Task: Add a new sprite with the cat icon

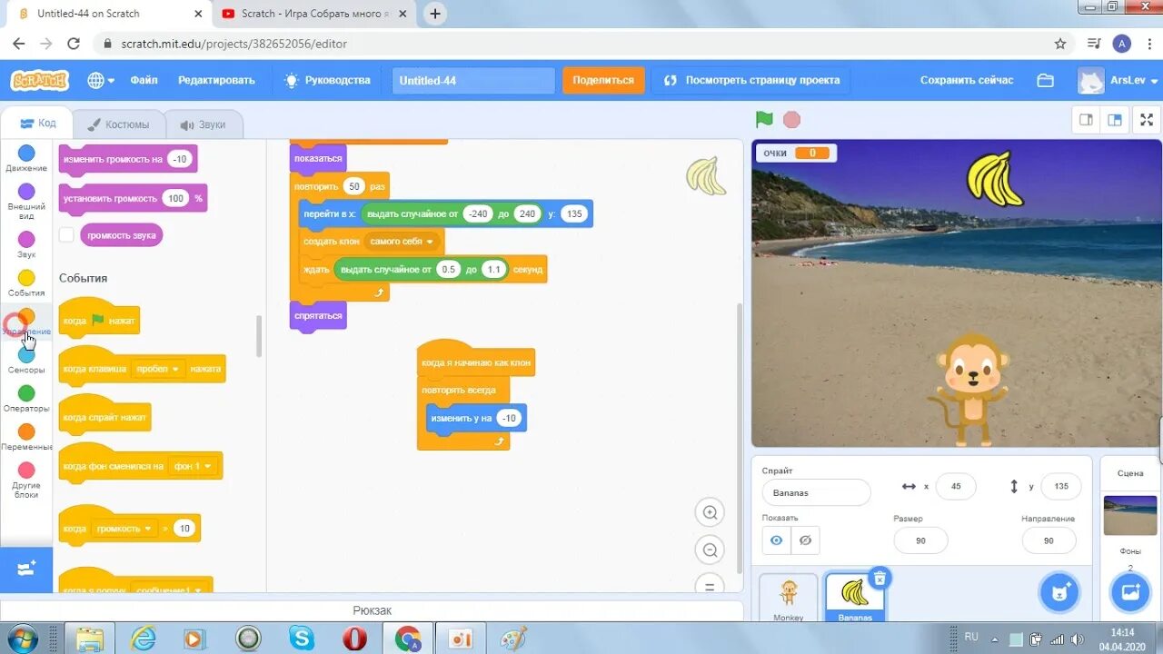Action: pyautogui.click(x=1059, y=591)
